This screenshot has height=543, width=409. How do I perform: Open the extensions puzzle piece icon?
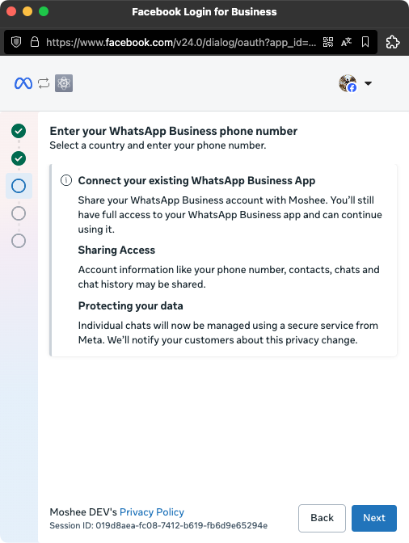tap(393, 42)
